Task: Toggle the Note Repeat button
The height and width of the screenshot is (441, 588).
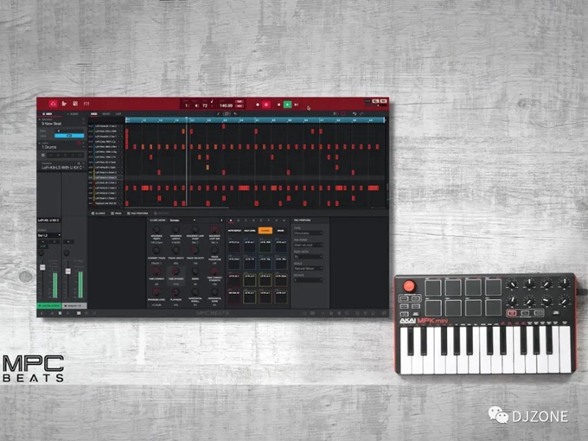Action: click(x=234, y=231)
